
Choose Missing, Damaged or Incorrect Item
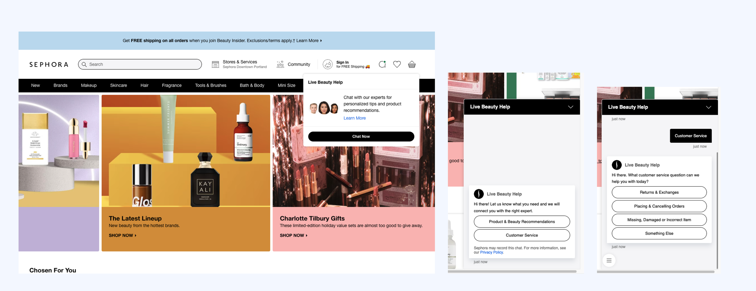(x=659, y=220)
